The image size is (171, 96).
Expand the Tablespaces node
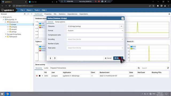(6, 37)
